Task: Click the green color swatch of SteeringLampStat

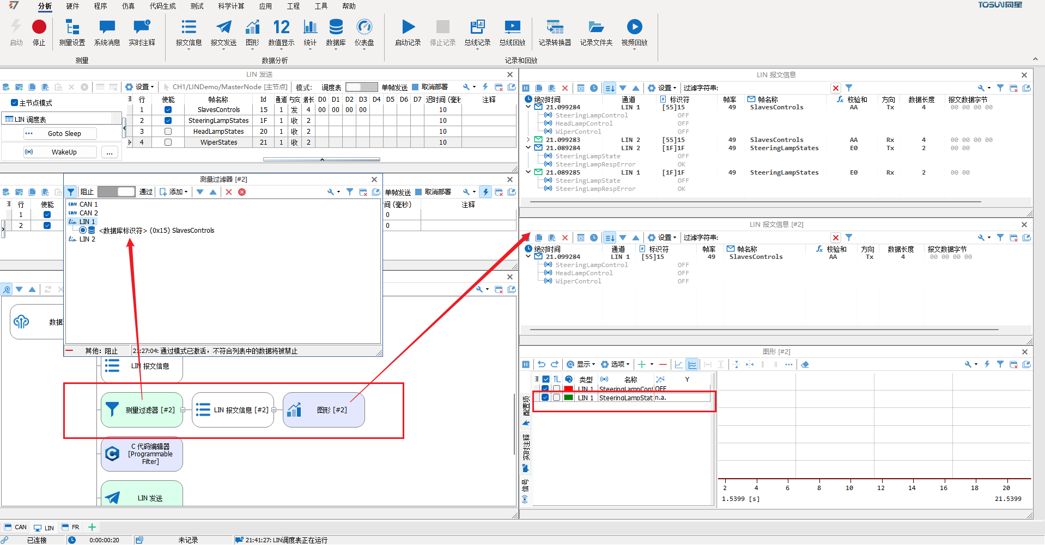Action: point(568,398)
